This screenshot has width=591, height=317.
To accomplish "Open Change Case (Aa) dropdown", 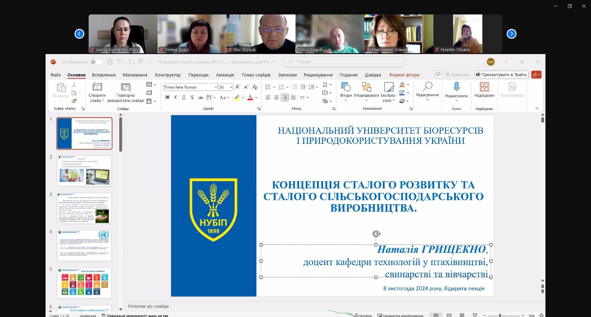I will tap(224, 97).
